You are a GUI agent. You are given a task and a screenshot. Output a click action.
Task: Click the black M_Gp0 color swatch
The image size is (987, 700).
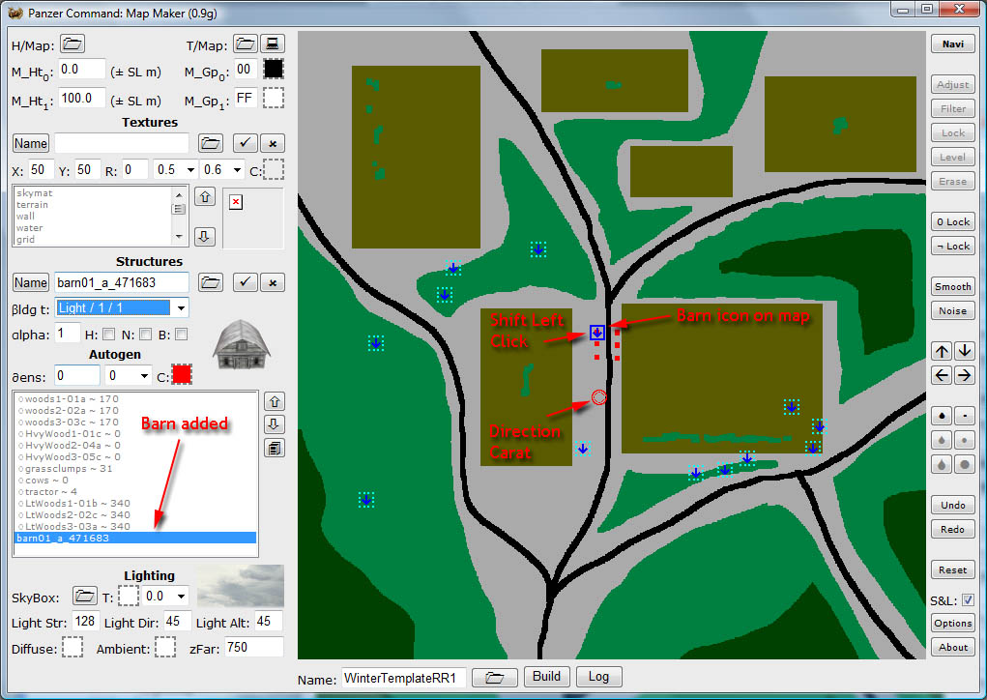pyautogui.click(x=274, y=69)
